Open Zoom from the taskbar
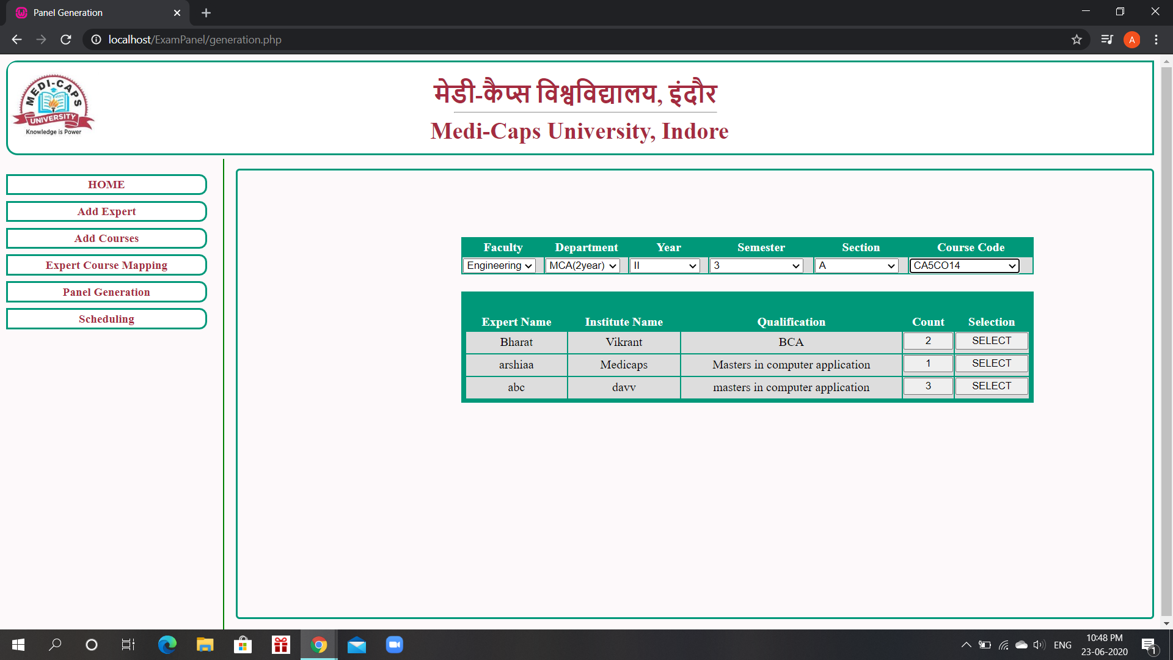Screen dimensions: 1173x660 pyautogui.click(x=395, y=645)
